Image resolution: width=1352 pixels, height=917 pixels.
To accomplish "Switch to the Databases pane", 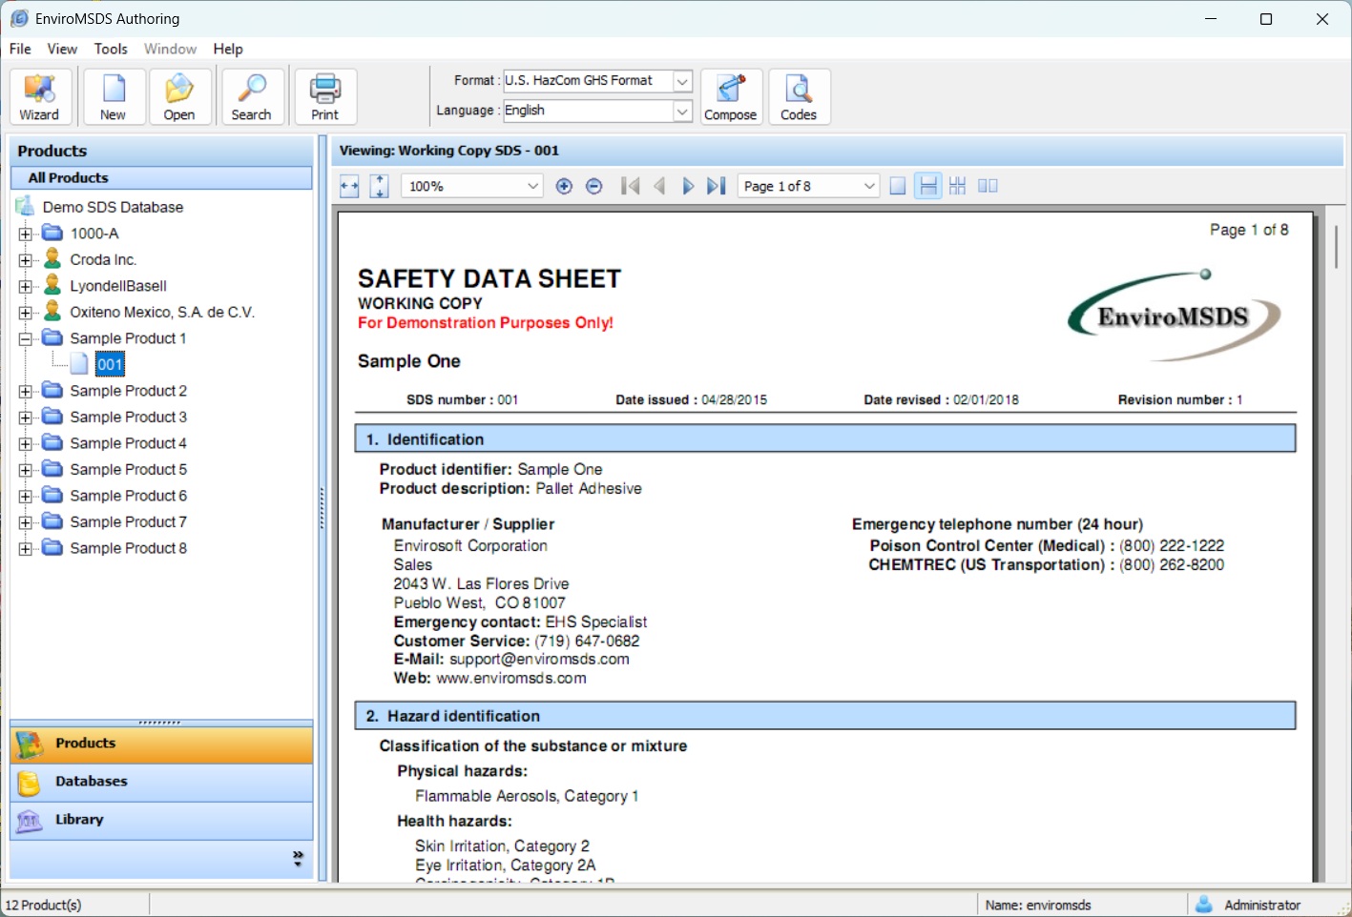I will click(x=161, y=783).
